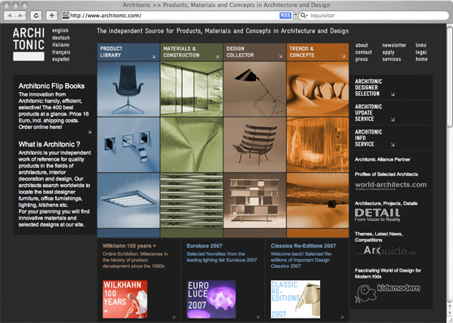Click the brown shelving unit thumbnail
The image size is (453, 323).
pos(255,200)
